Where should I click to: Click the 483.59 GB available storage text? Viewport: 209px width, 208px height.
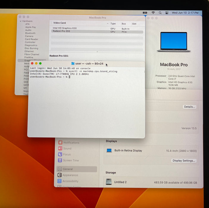point(175,183)
